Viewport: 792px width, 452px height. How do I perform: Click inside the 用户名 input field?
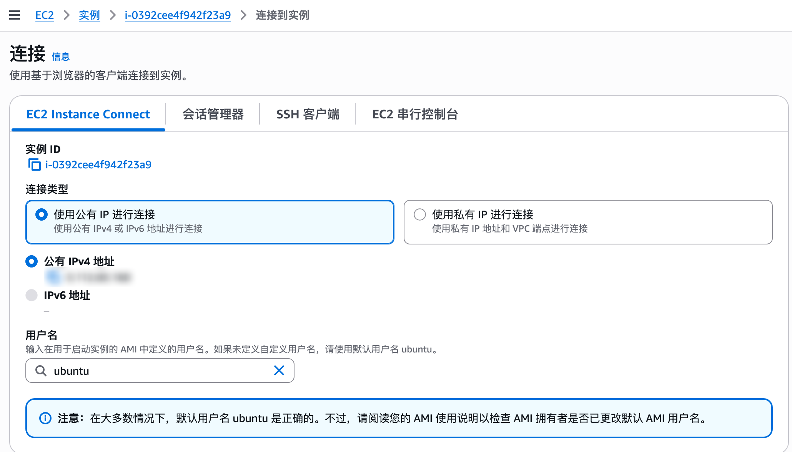(x=154, y=371)
